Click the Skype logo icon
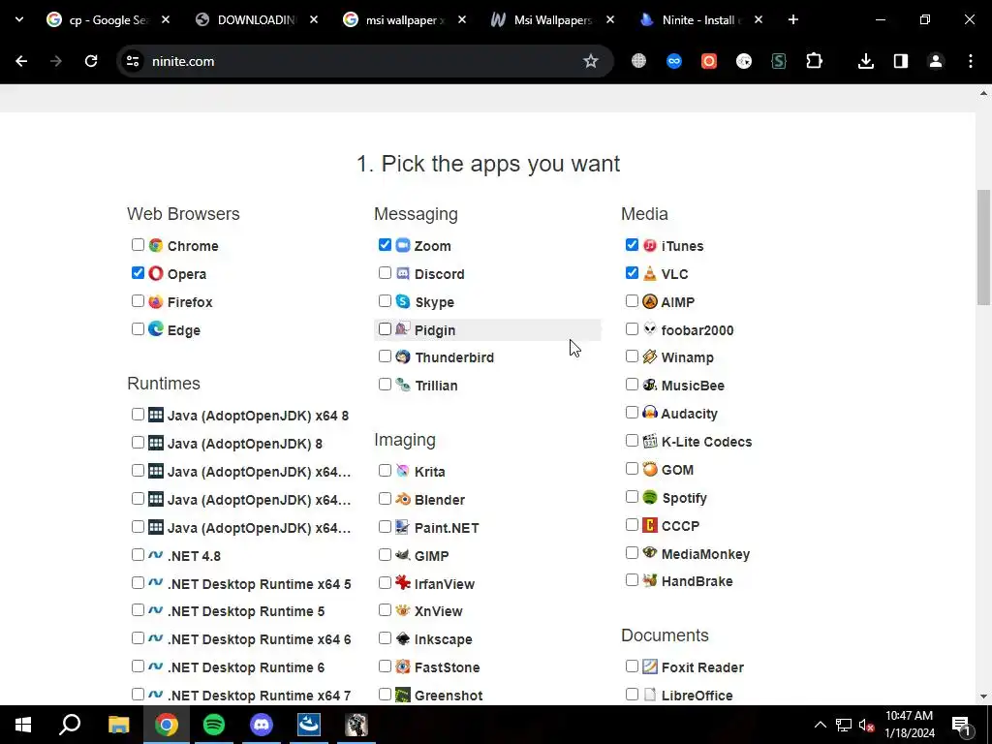This screenshot has height=744, width=992. click(403, 301)
